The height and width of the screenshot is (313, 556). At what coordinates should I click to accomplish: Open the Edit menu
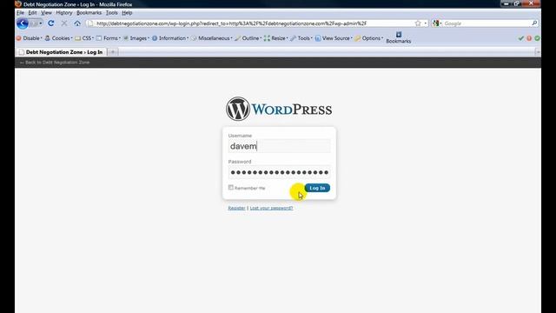pos(32,13)
